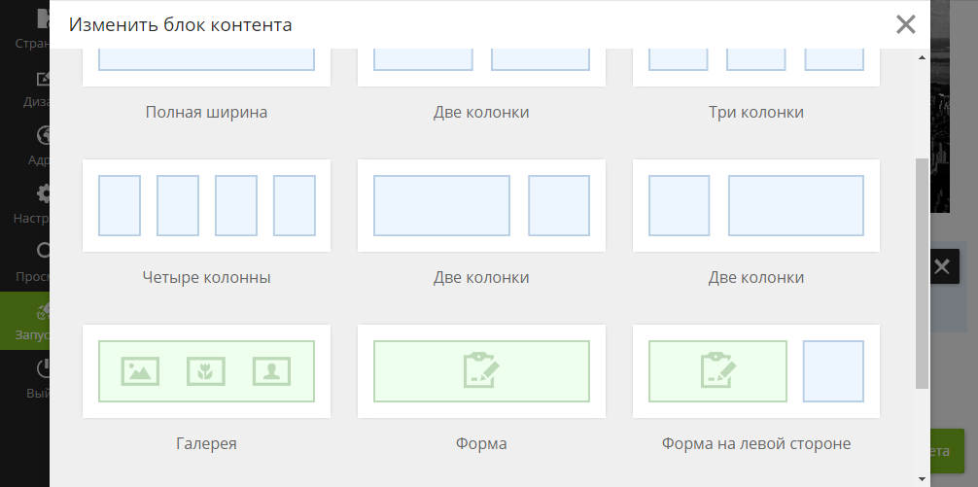
Task: Pick the Четыре колонны layout thumbnail
Action: click(x=206, y=206)
